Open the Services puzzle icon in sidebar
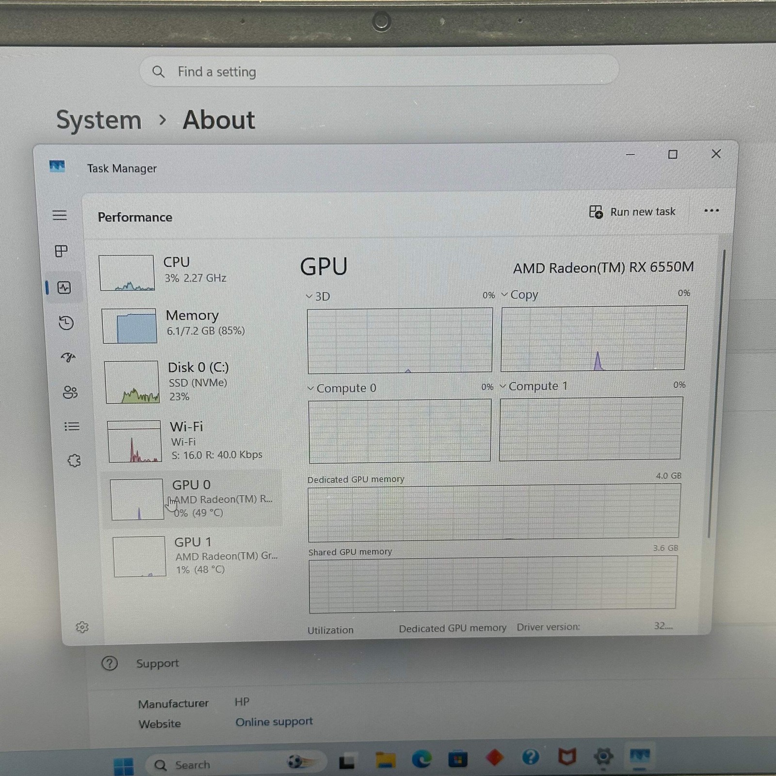Screen dimensions: 776x776 pyautogui.click(x=74, y=460)
